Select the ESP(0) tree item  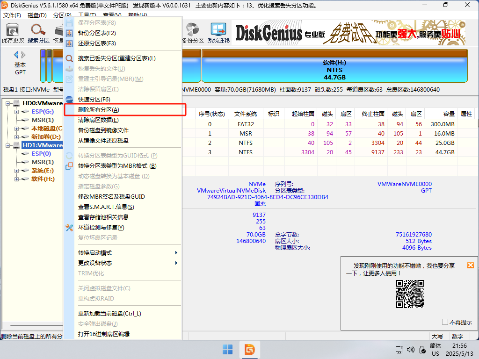pos(41,153)
